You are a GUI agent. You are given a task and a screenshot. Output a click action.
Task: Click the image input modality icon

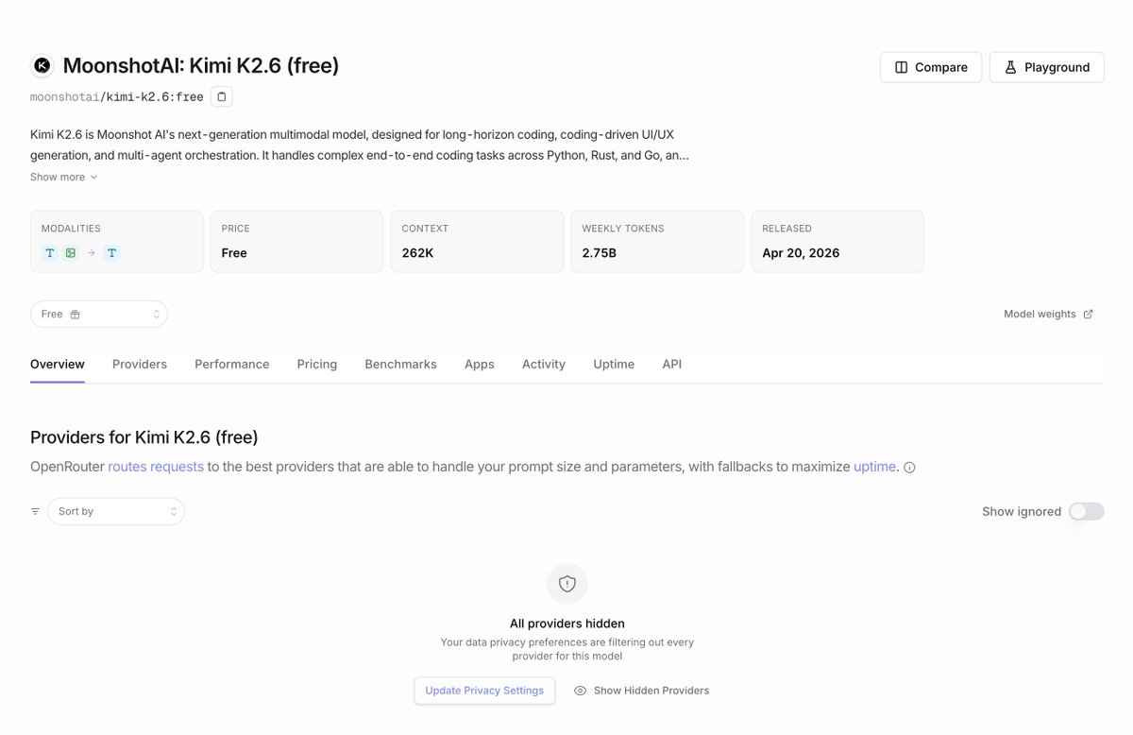click(x=71, y=253)
